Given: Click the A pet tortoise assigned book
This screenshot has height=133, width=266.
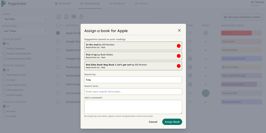Looking at the screenshot, I should (x=241, y=50).
